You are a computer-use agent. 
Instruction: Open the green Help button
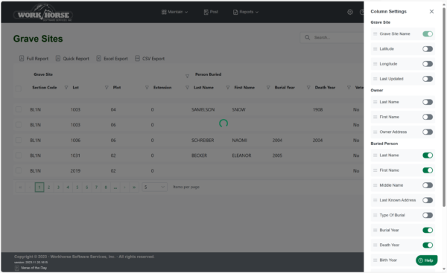pos(426,260)
